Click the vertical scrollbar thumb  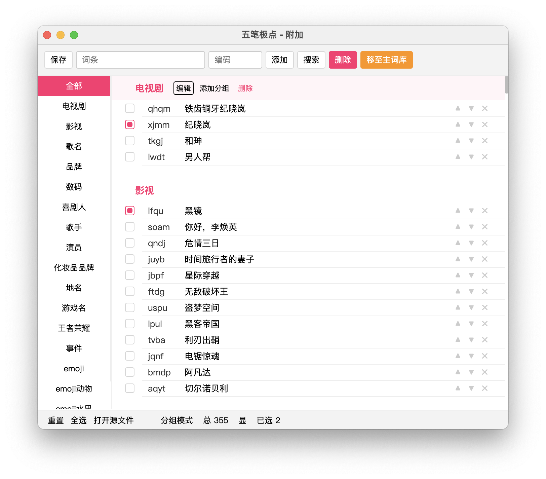[x=507, y=85]
